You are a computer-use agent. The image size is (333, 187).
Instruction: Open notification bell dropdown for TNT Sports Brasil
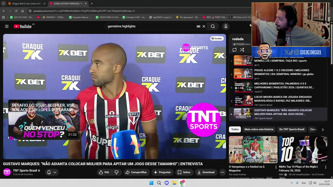click(52, 172)
